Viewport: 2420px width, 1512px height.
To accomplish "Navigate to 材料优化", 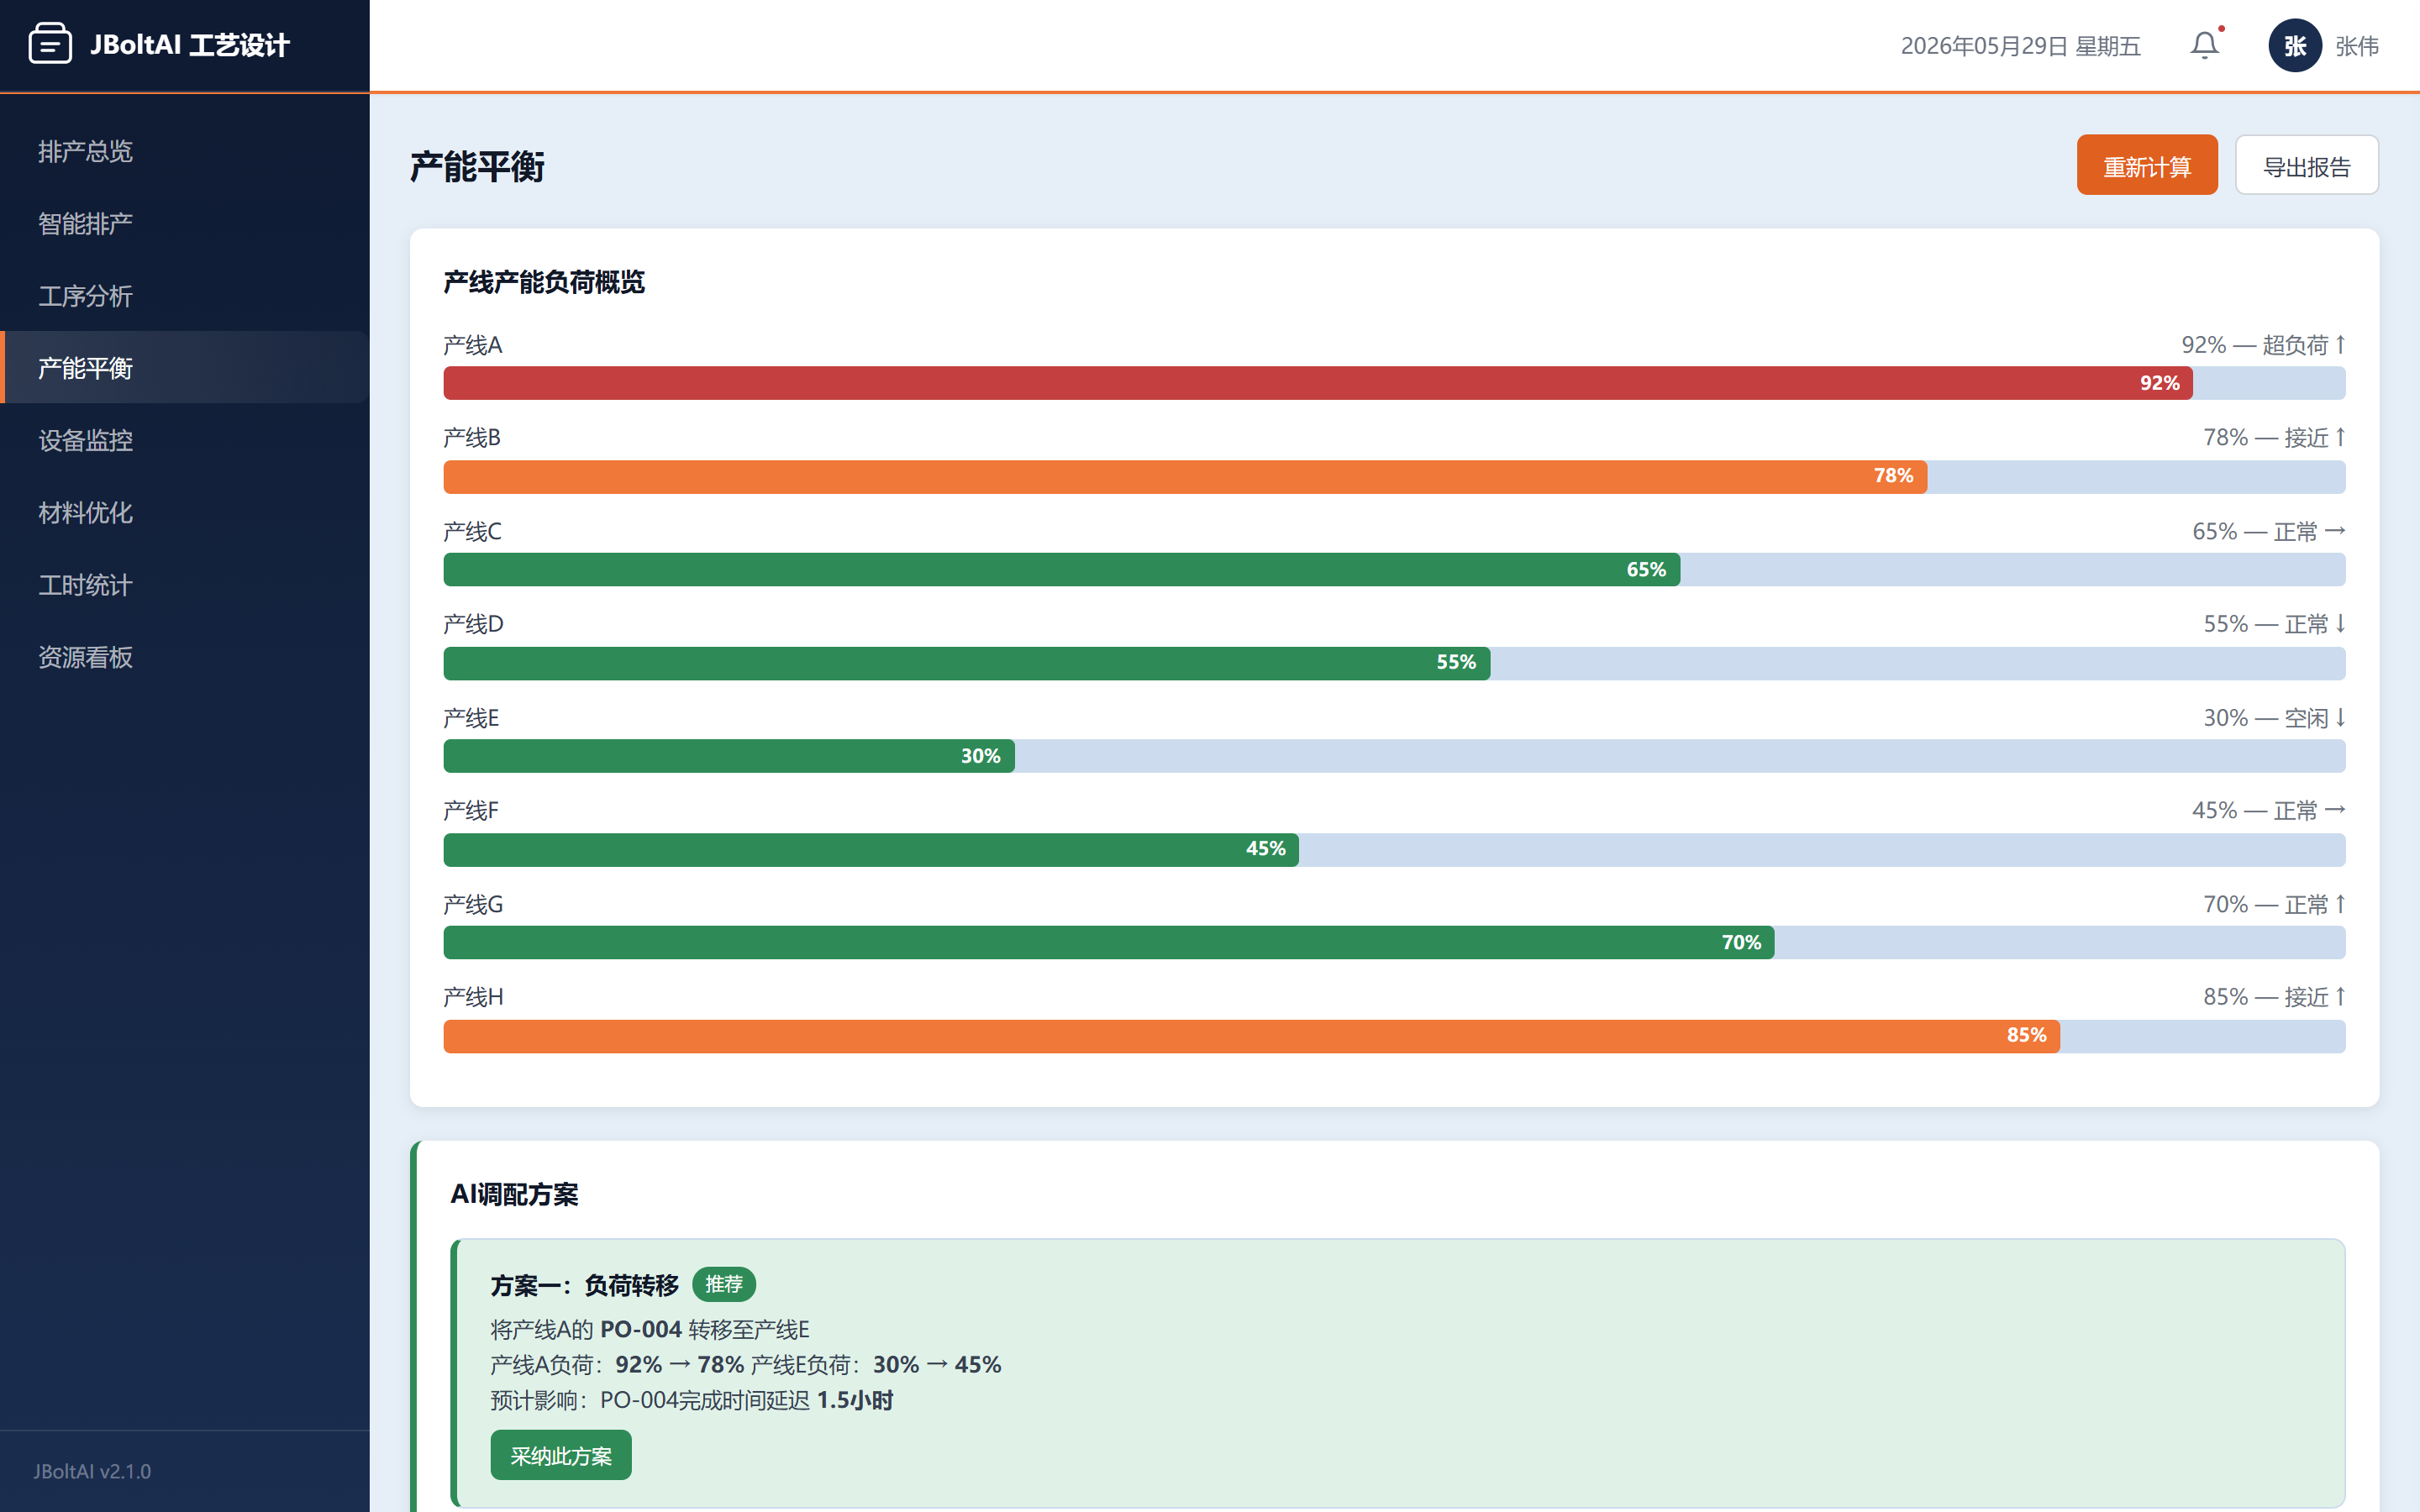I will (185, 513).
